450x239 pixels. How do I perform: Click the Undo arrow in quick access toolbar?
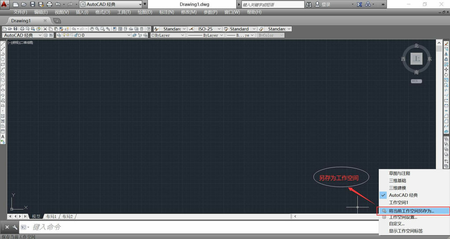tap(58, 4)
